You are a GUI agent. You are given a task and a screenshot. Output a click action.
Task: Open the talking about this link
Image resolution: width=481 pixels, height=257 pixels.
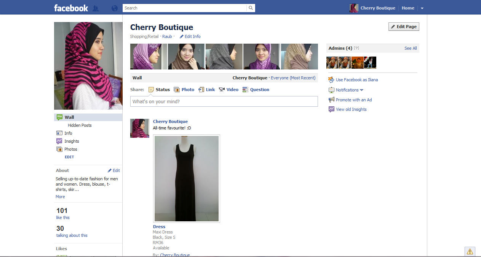72,235
